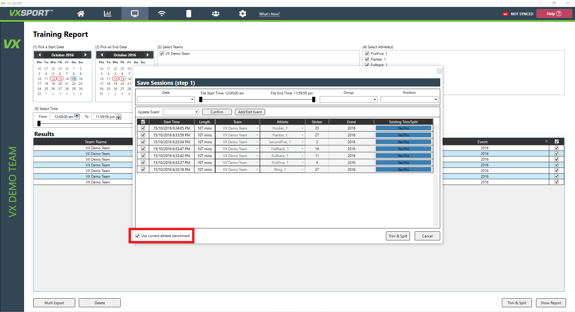This screenshot has height=312, width=575.
Task: Select October 15 in start date calendar
Action: pyautogui.click(x=74, y=79)
